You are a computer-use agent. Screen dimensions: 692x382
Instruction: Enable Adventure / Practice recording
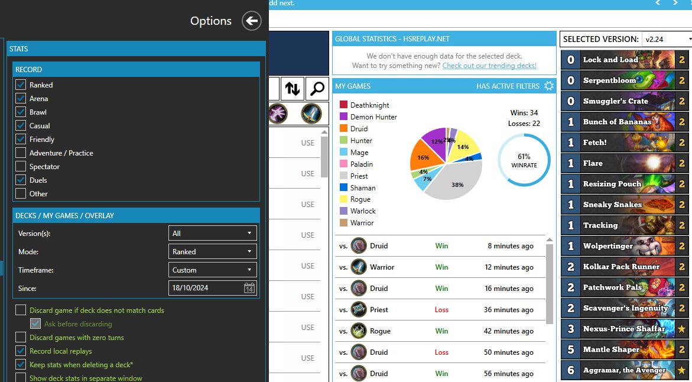[21, 153]
